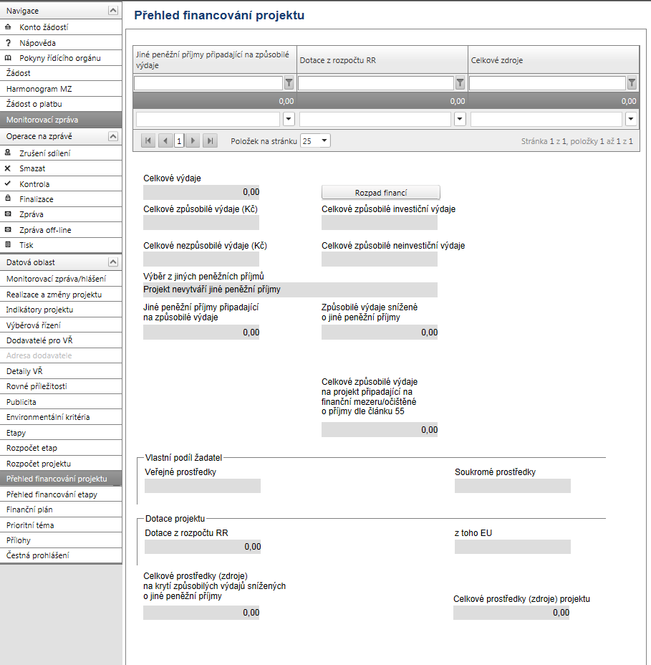Open Přehled financování etapy
This screenshot has height=665, width=651.
tap(61, 494)
